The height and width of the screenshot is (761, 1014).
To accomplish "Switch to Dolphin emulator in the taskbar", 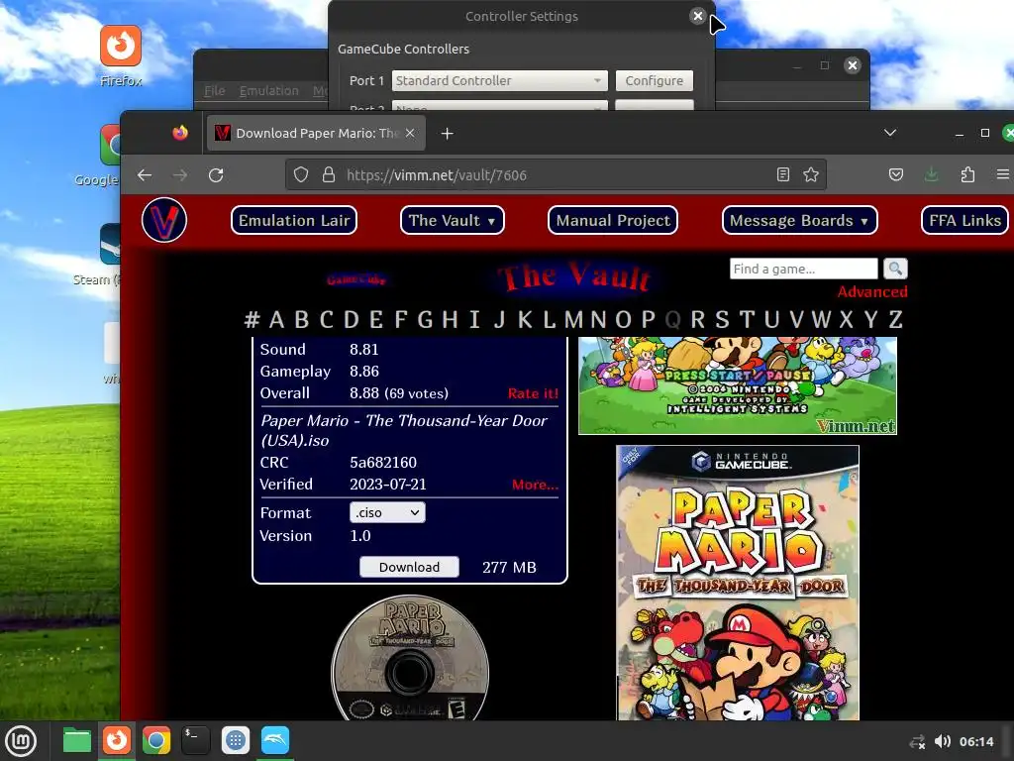I will pos(275,740).
